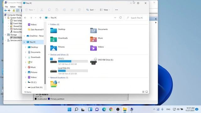Open the Music folder icon
Screen dimensions: 201x113
(x=93, y=39)
